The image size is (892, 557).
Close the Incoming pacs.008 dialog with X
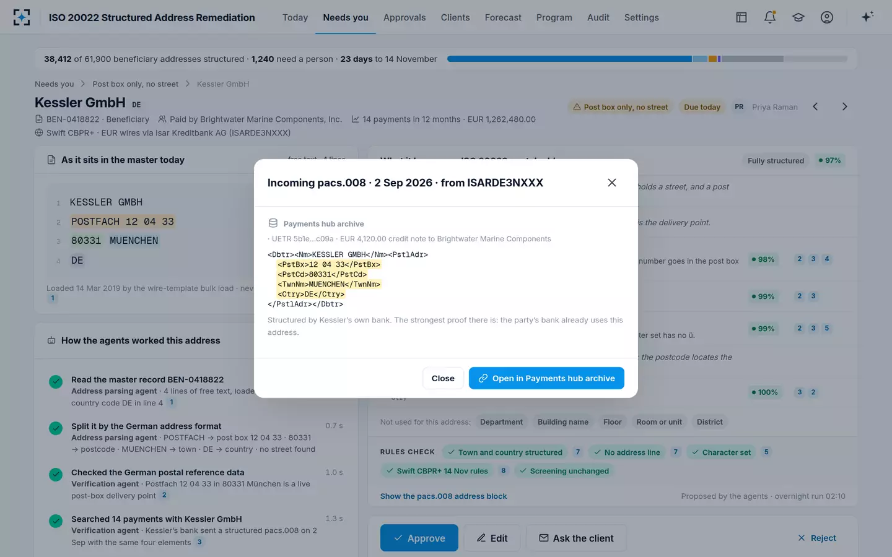612,183
